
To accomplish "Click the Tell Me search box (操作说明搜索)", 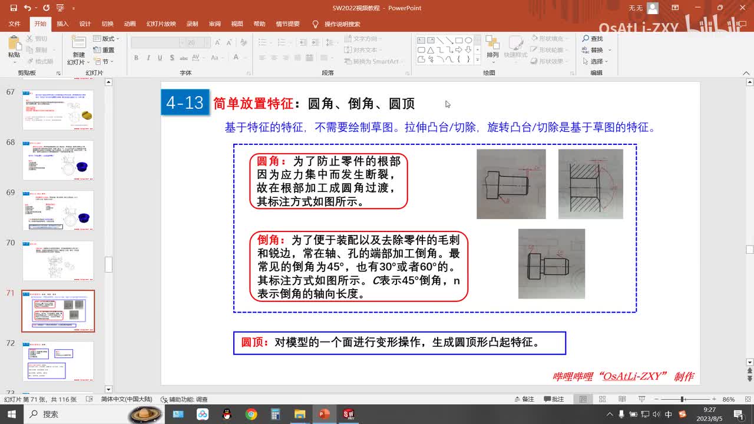I will pos(336,24).
